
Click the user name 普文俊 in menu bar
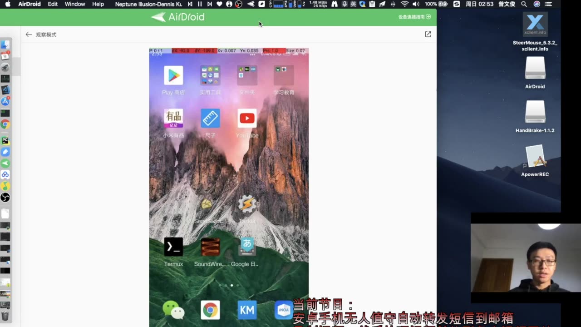[507, 4]
